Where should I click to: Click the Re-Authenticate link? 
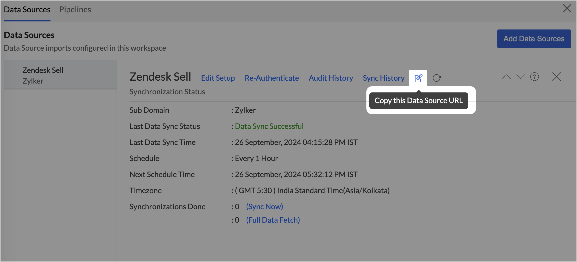[272, 78]
